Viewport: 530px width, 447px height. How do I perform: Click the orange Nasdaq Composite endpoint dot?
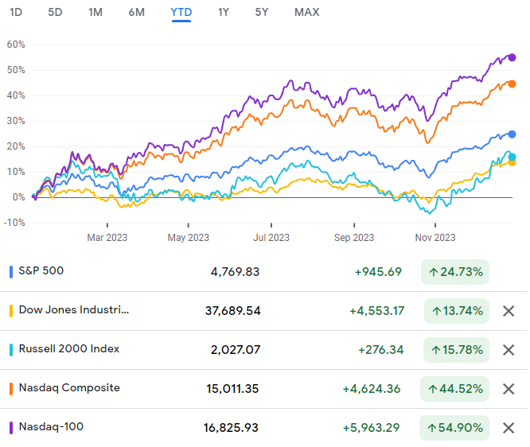pyautogui.click(x=512, y=84)
